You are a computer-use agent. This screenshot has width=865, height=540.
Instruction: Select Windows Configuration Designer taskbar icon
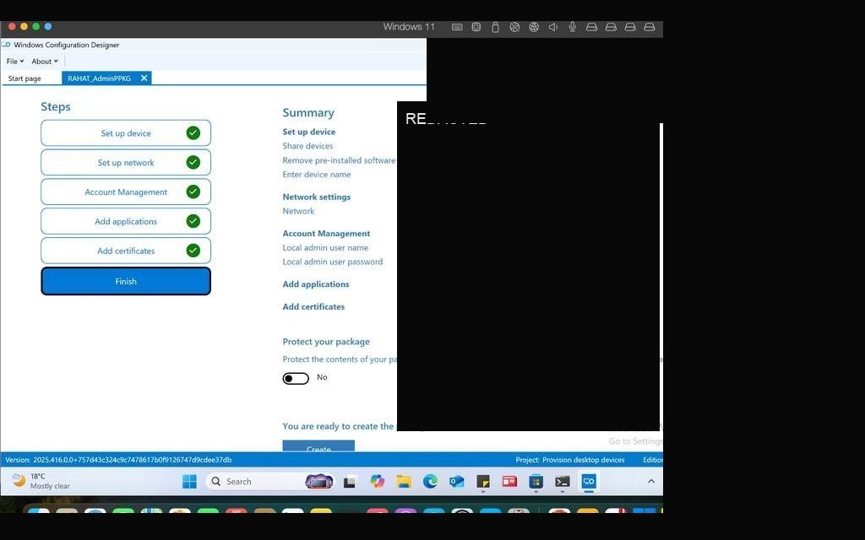point(589,482)
